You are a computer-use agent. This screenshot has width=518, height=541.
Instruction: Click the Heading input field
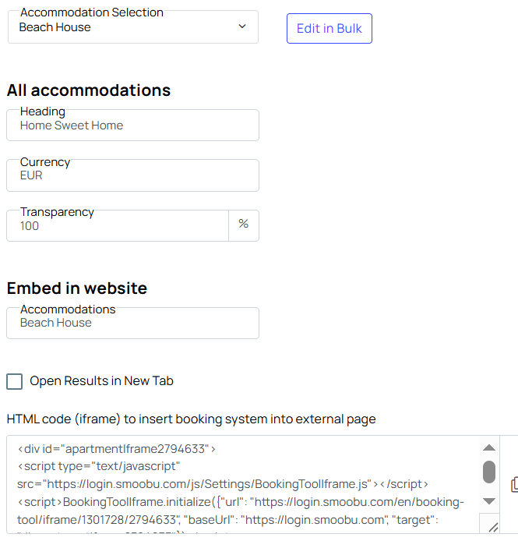132,125
